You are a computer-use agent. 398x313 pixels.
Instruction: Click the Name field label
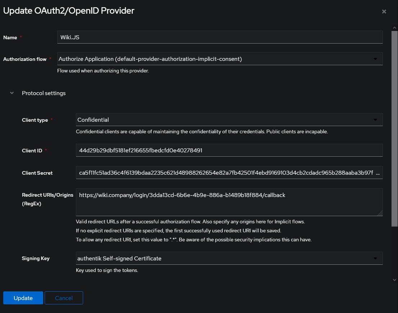(x=10, y=37)
